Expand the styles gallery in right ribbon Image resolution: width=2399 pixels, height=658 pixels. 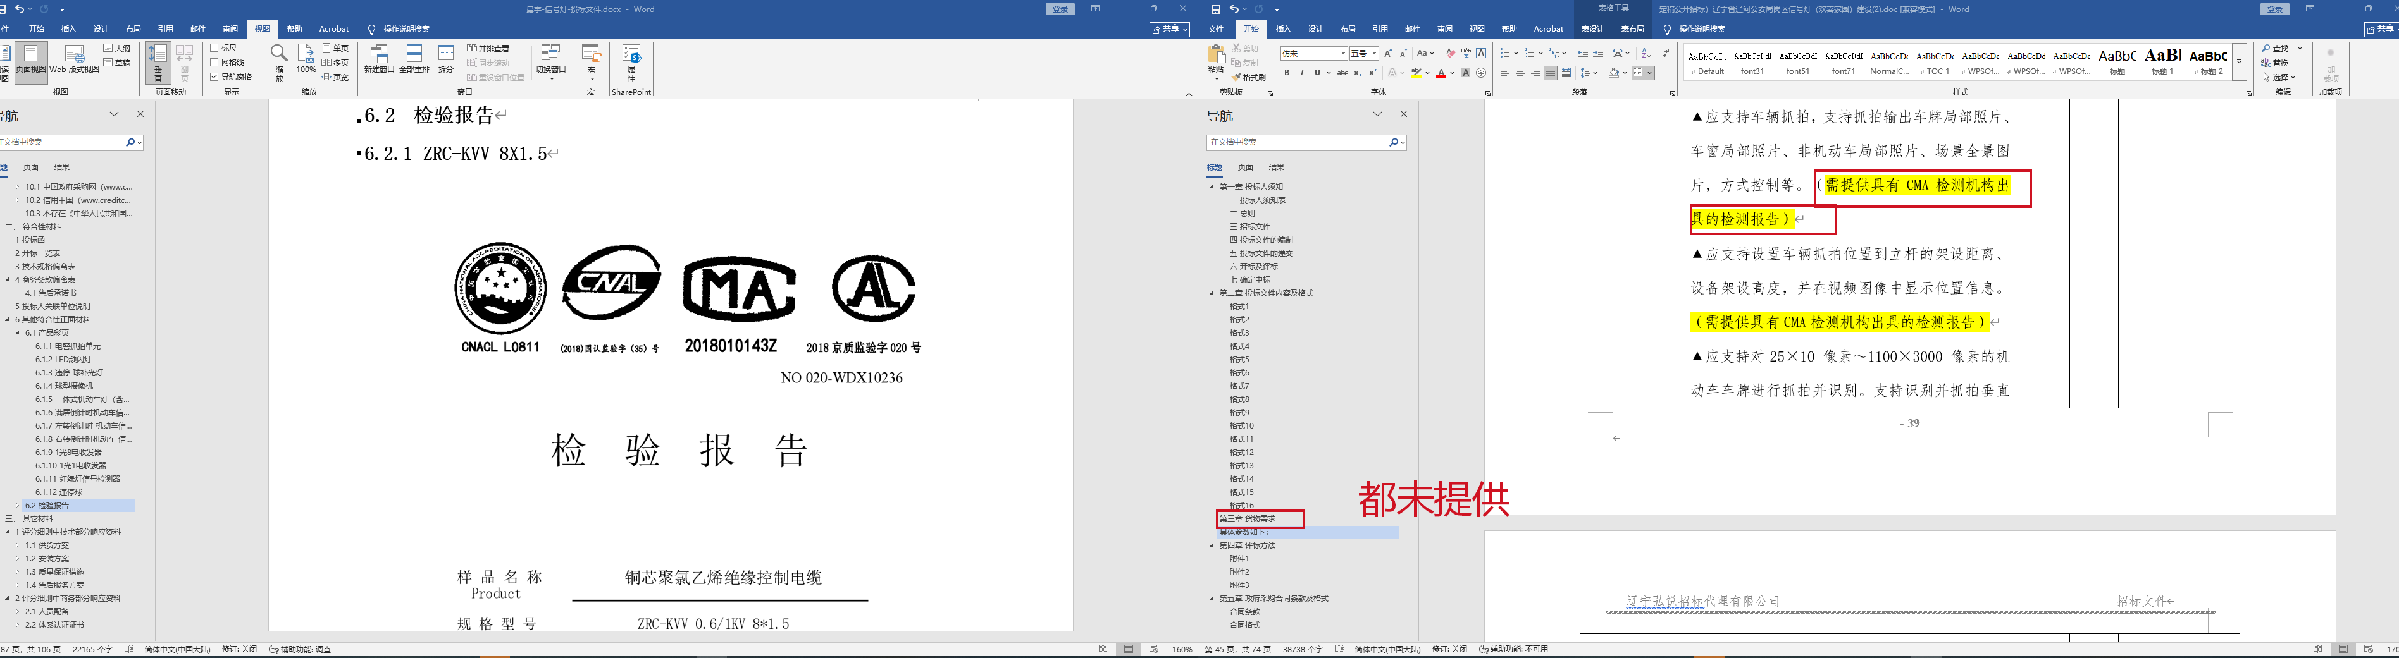[2239, 61]
